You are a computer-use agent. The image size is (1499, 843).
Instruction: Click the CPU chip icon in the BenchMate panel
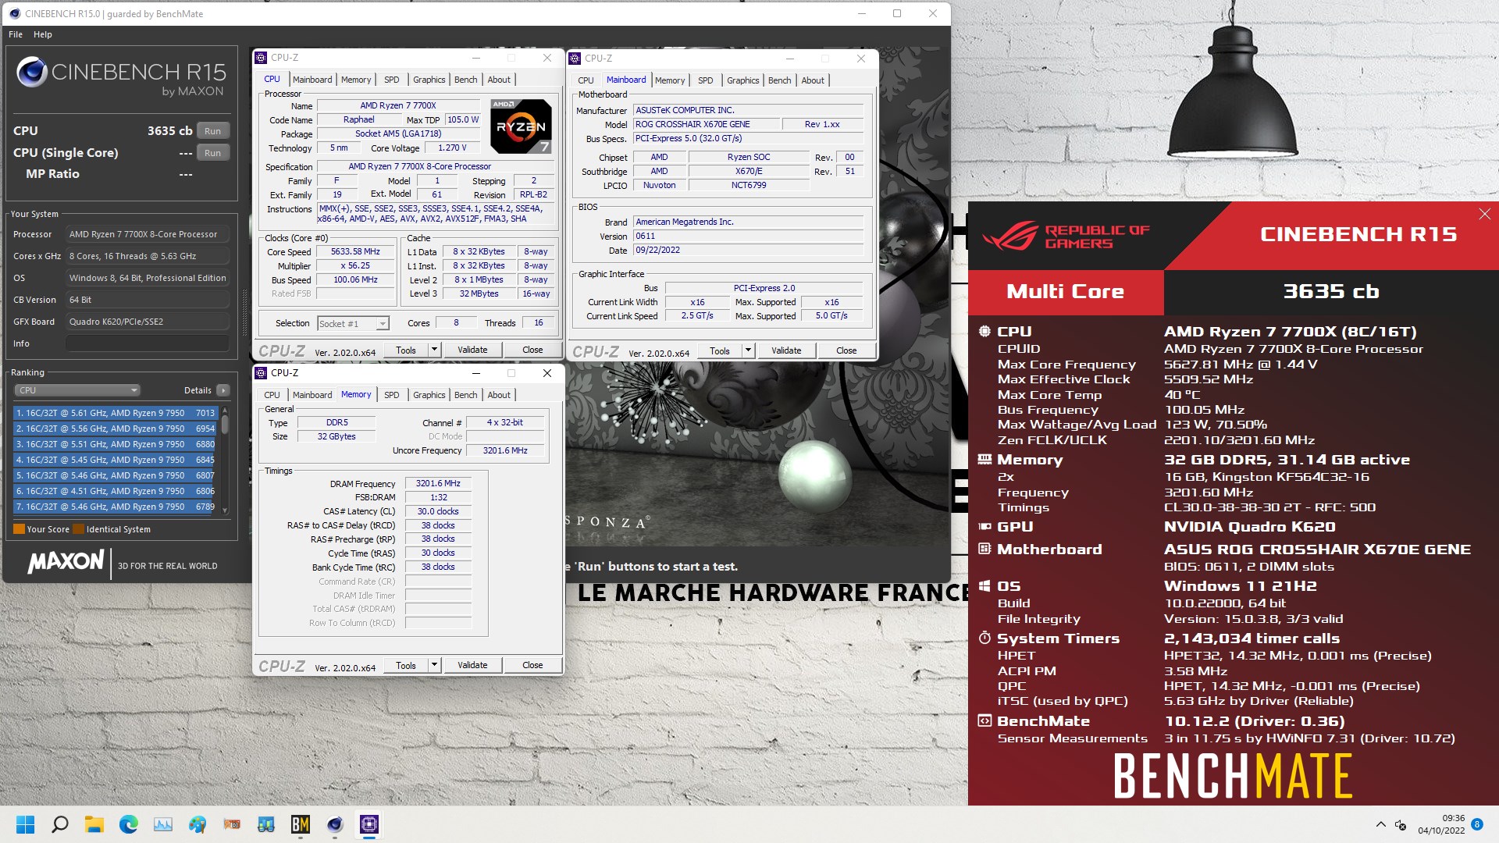tap(984, 331)
